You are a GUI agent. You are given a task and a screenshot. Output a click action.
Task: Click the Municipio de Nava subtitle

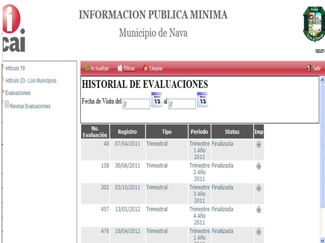tap(153, 33)
